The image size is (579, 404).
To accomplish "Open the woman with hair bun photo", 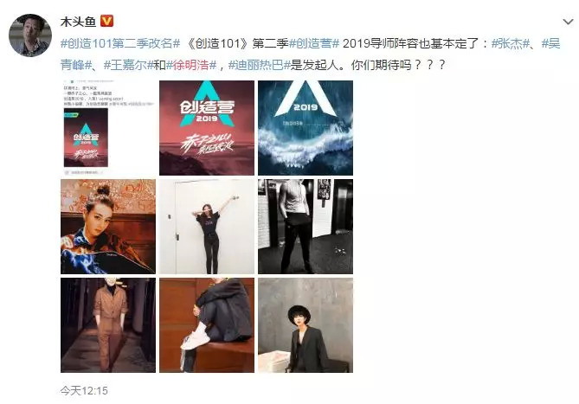I will [108, 227].
